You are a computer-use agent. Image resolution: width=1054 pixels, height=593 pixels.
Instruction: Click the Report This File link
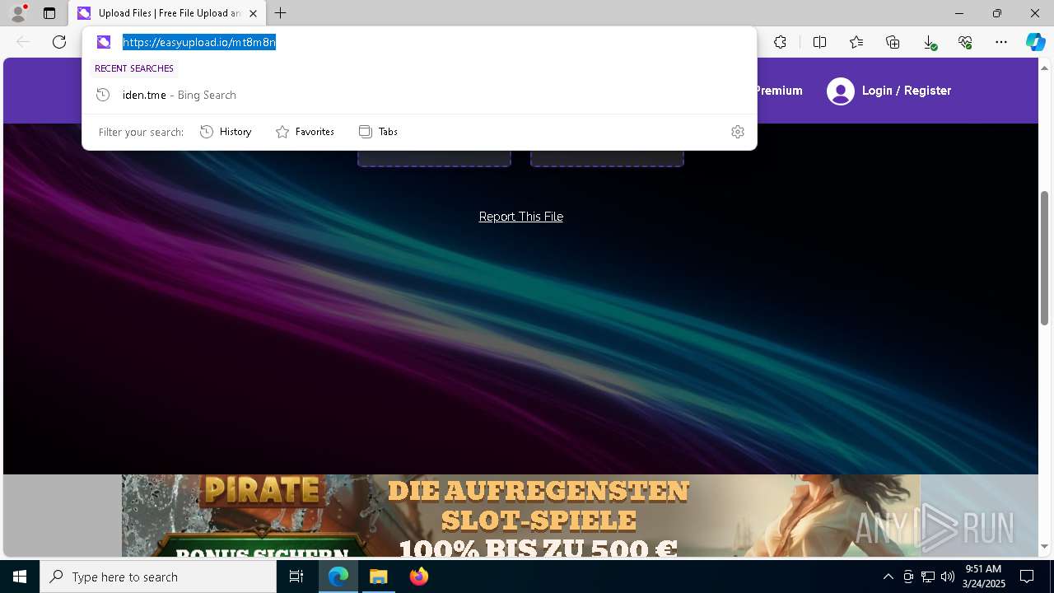tap(521, 217)
